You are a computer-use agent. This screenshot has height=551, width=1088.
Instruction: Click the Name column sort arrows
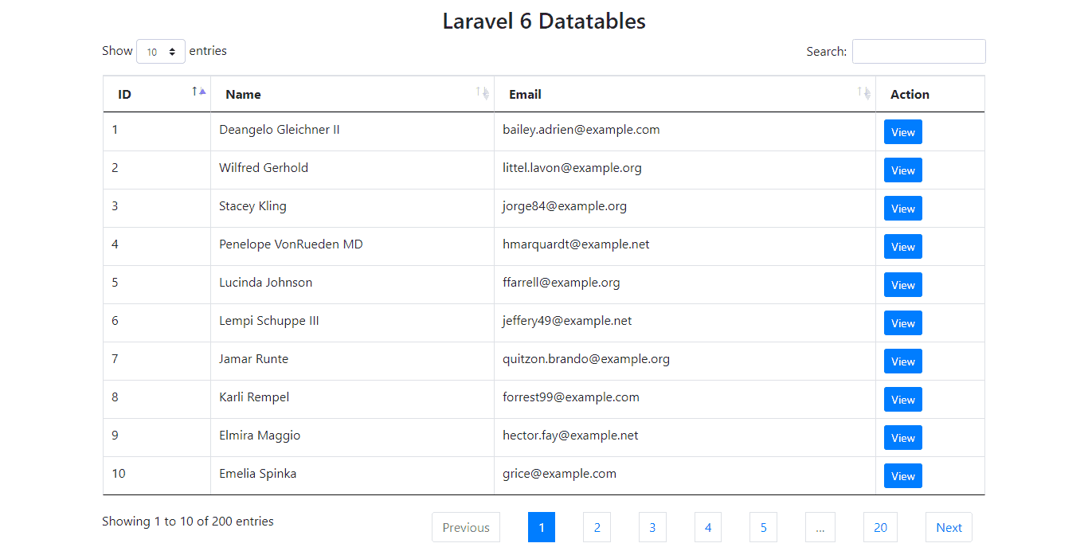point(483,92)
